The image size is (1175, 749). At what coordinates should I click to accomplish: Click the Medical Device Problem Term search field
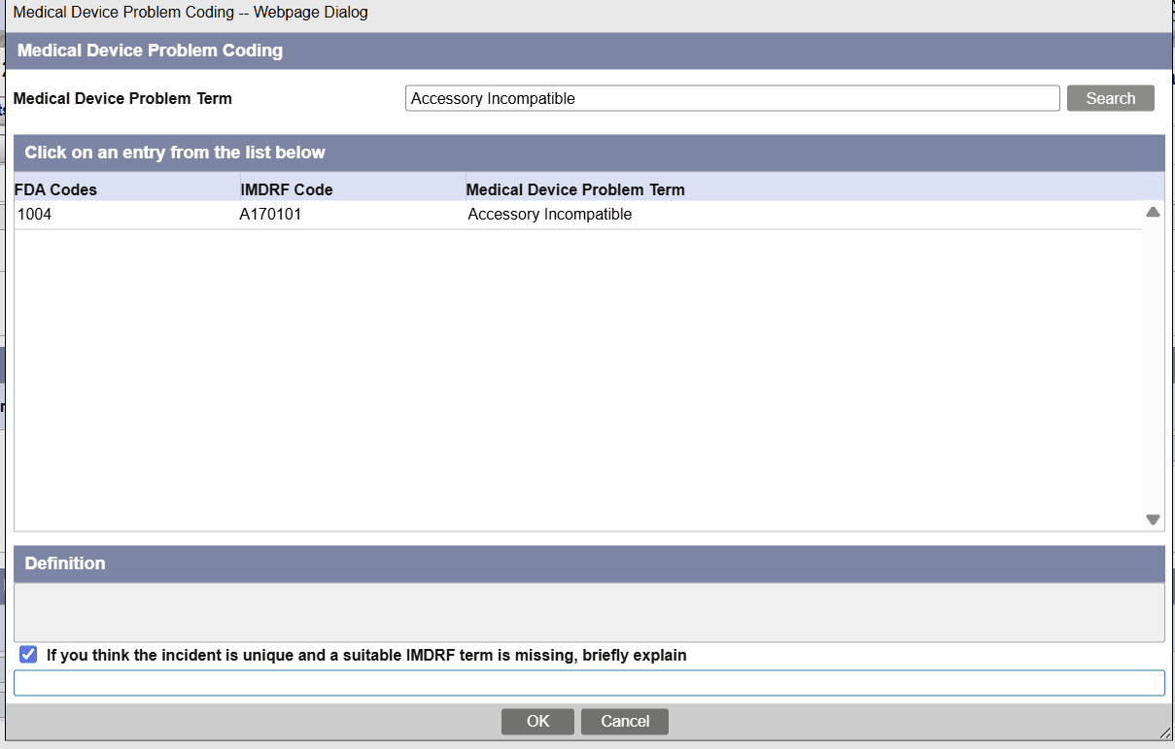[x=732, y=97]
